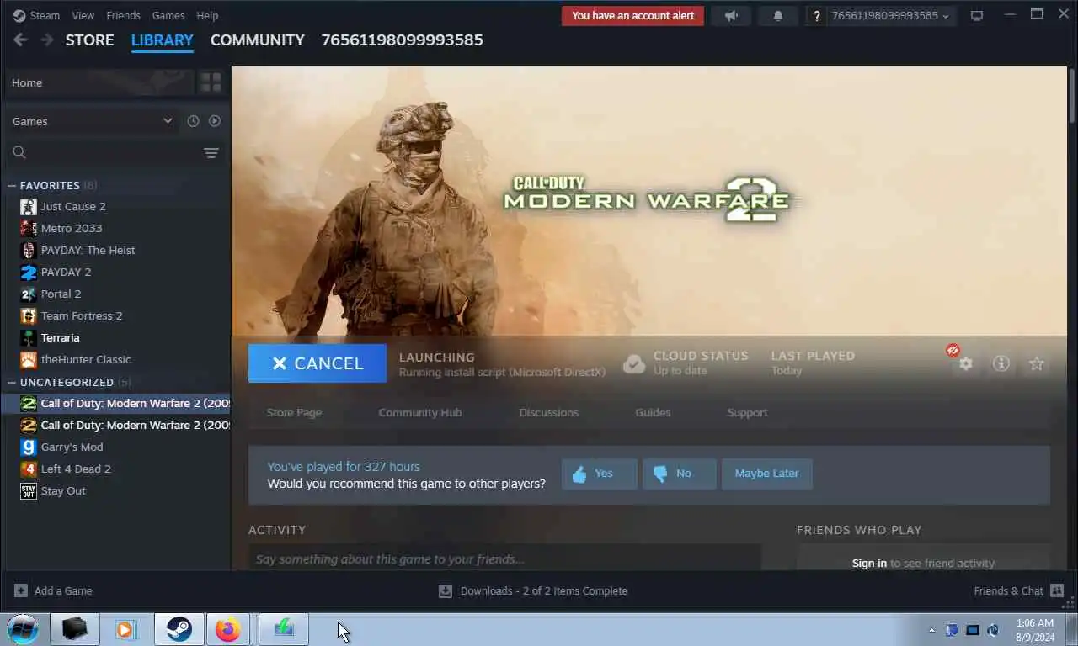This screenshot has width=1078, height=646.
Task: Open the View menu
Action: (x=83, y=15)
